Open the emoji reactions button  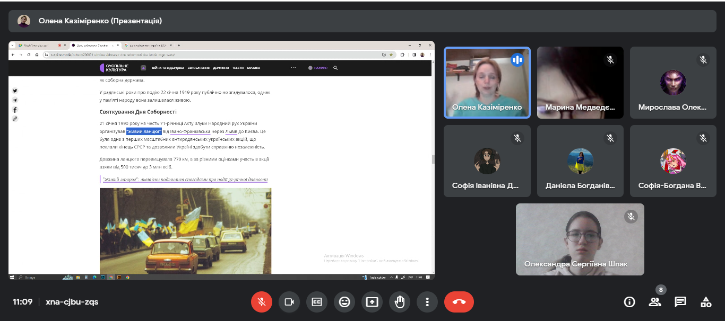344,302
